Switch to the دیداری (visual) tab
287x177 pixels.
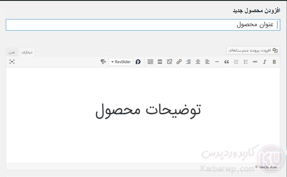click(x=27, y=52)
